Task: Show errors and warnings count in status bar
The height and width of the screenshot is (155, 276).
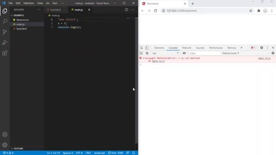Action: pyautogui.click(x=8, y=153)
